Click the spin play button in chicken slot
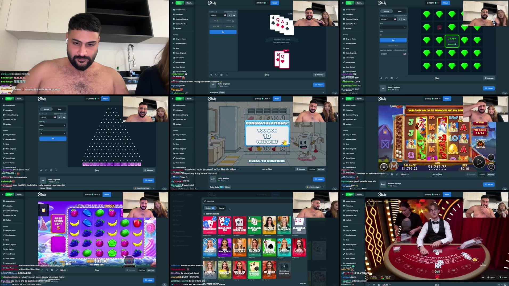This screenshot has width=509, height=286. point(479,161)
